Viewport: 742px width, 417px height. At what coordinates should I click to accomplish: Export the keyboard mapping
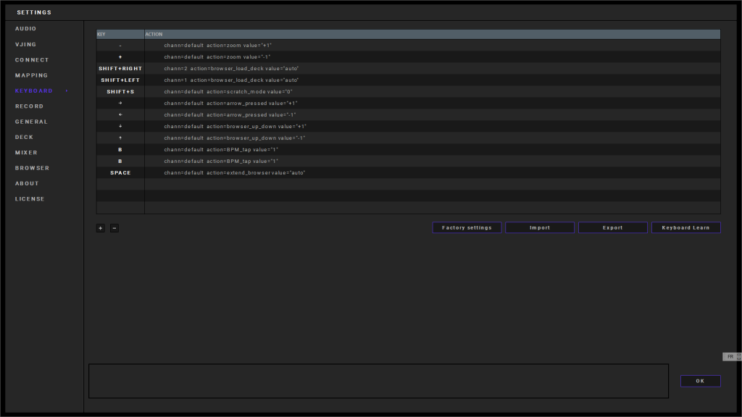pyautogui.click(x=613, y=228)
